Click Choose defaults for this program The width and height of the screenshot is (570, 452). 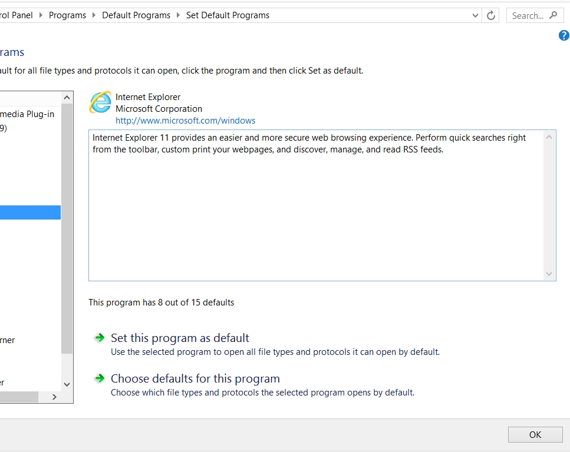coord(195,378)
